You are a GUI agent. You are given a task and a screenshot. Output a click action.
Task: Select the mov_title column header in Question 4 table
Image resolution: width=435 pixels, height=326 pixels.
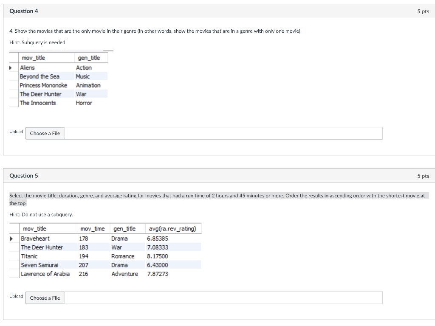tap(33, 57)
